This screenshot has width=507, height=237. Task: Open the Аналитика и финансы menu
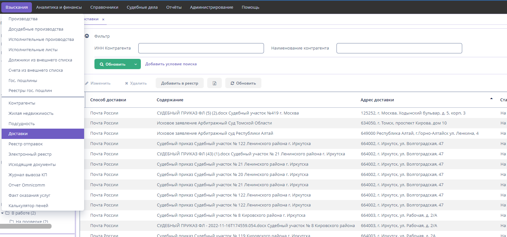click(59, 7)
